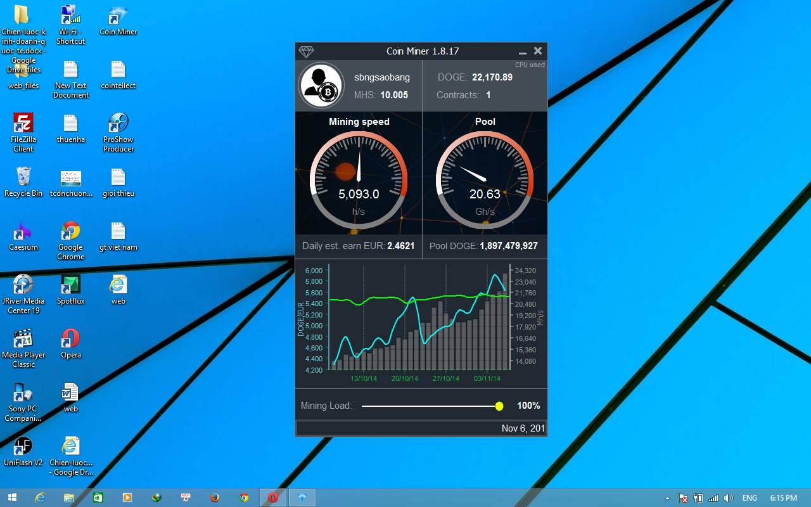The image size is (811, 507).
Task: Open the gioi thieu text file
Action: [118, 183]
